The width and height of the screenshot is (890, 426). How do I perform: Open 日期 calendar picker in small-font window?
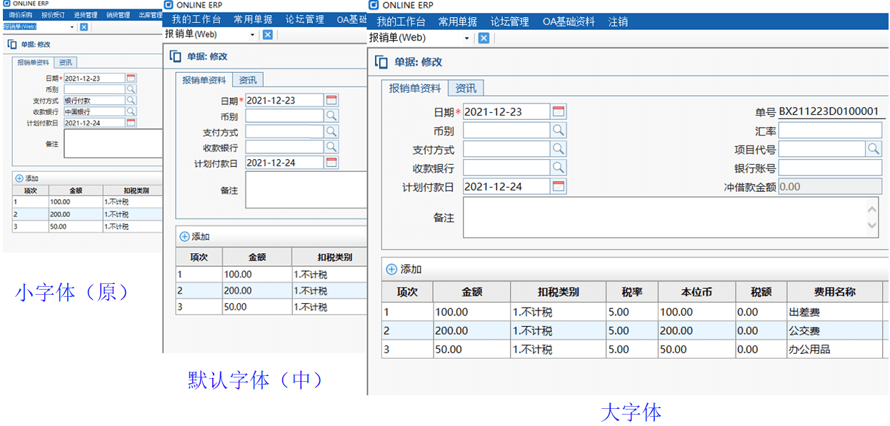point(131,78)
